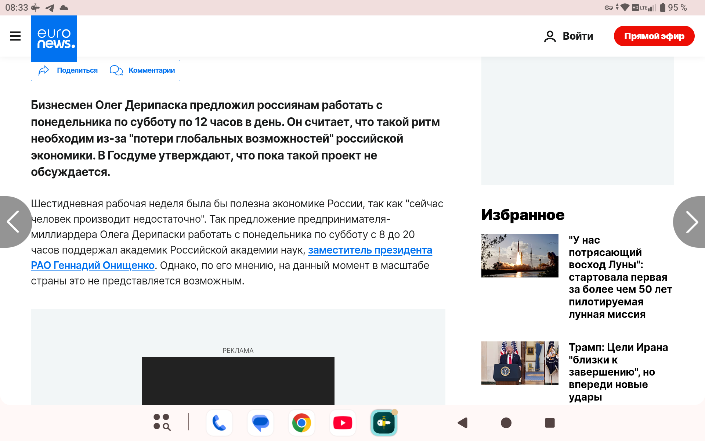This screenshot has height=441, width=705.
Task: Open the euronews hamburger navigation menu
Action: click(x=15, y=36)
